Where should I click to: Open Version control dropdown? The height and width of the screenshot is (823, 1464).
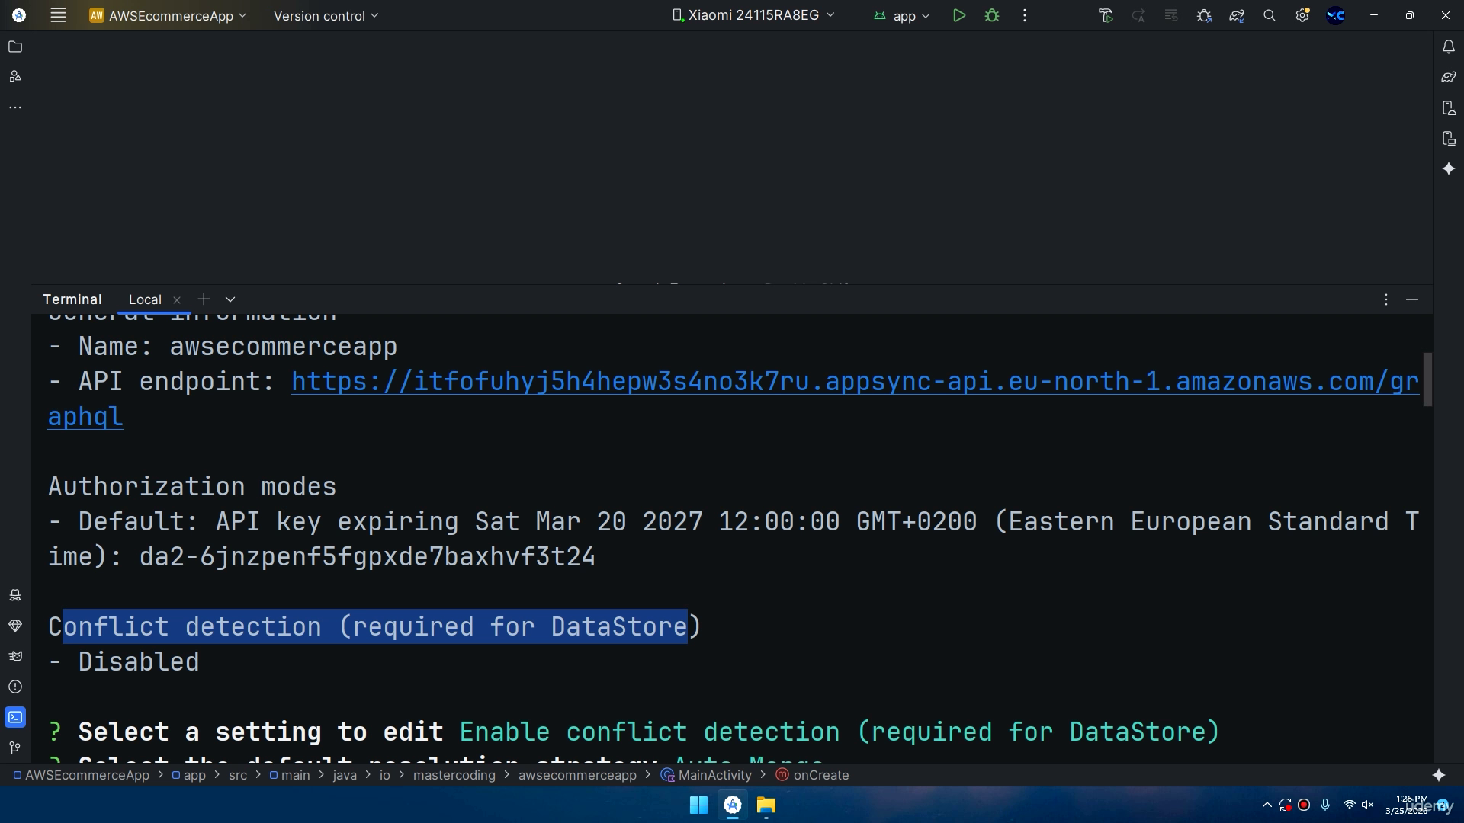pyautogui.click(x=326, y=15)
